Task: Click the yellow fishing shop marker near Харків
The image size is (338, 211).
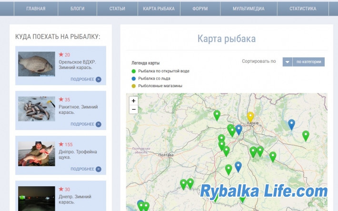Action: (x=250, y=116)
